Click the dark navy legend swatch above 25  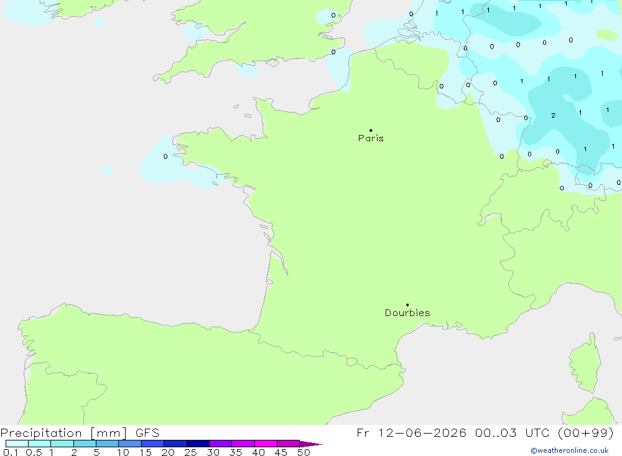coord(198,444)
